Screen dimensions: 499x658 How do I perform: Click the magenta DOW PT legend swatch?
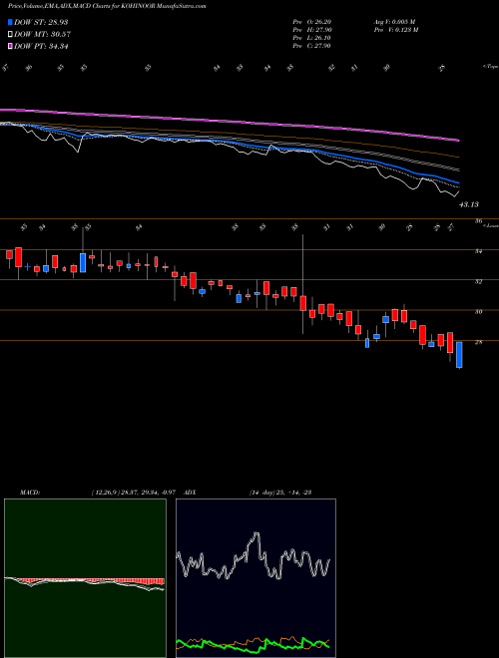point(10,46)
